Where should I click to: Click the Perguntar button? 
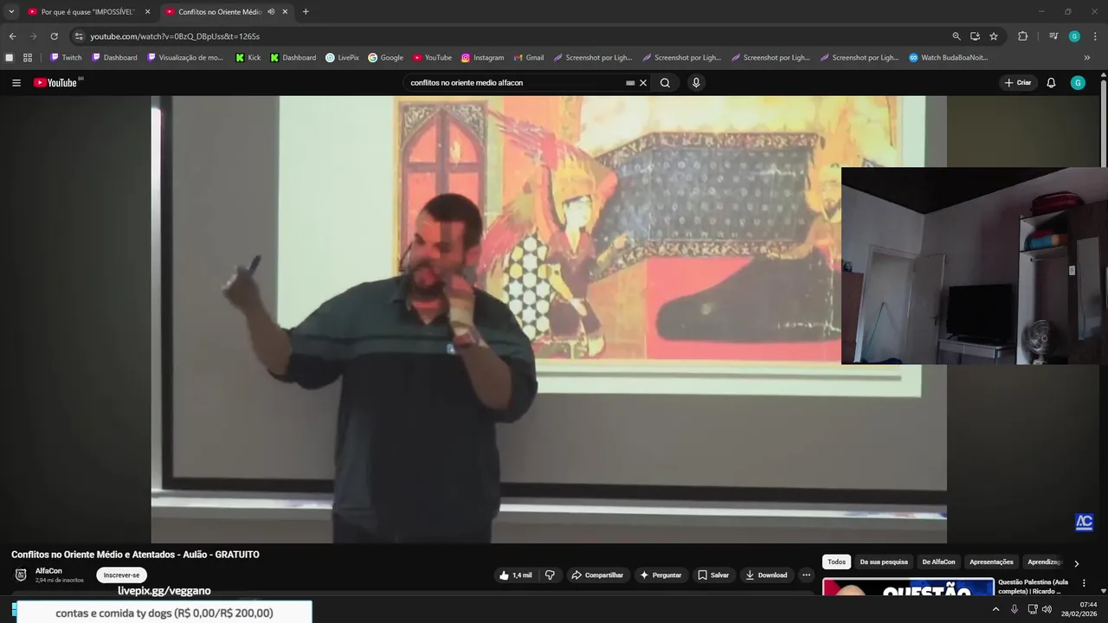coord(661,575)
